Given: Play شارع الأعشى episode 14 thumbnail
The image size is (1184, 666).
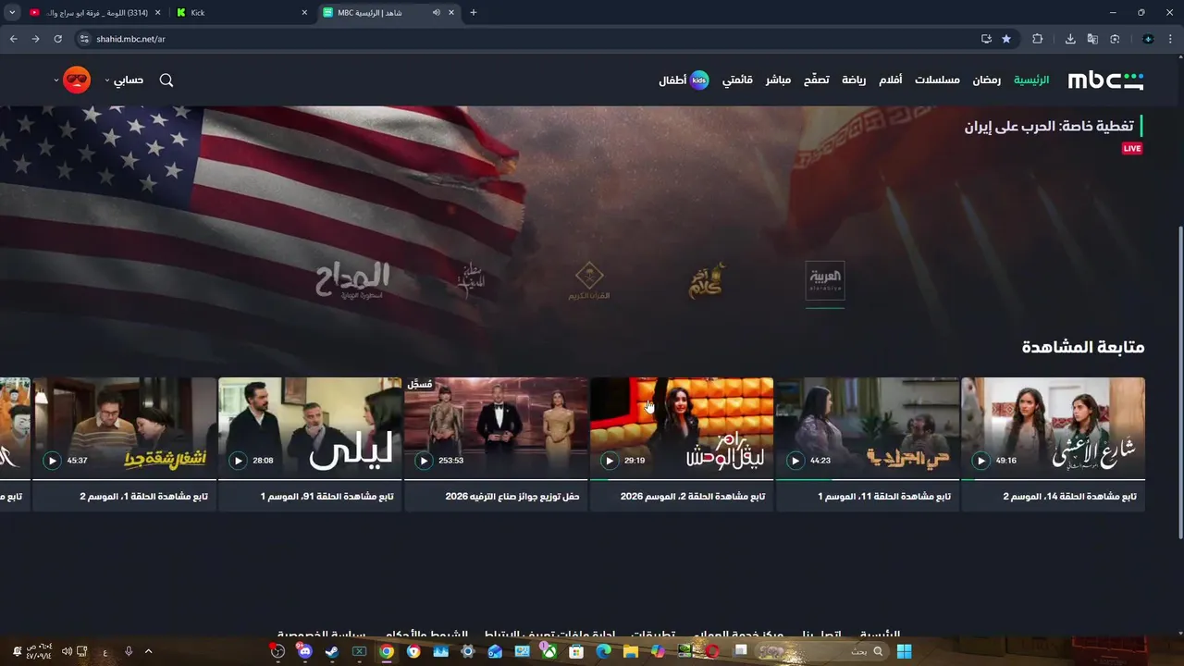Looking at the screenshot, I should point(1053,427).
